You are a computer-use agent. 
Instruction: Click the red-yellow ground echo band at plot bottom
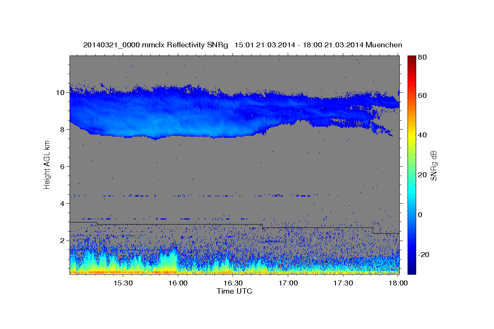pyautogui.click(x=234, y=272)
